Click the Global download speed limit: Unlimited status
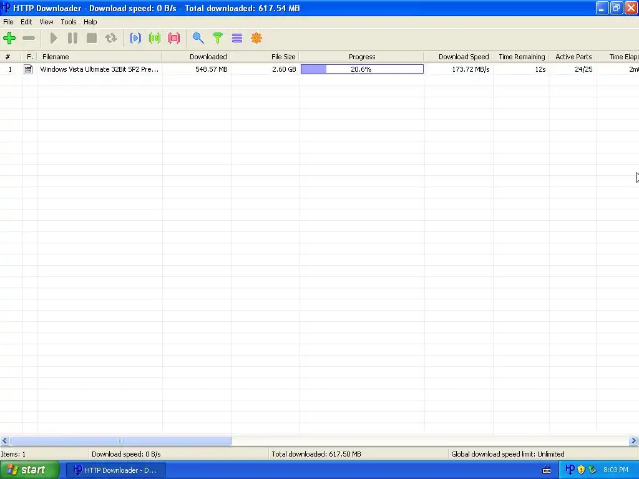Viewport: 639px width, 479px height. click(x=508, y=454)
